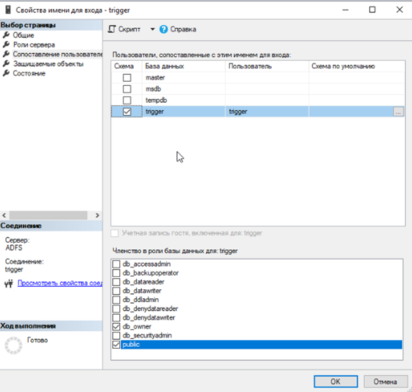The width and height of the screenshot is (412, 392).
Task: Click the Script toolbar icon
Action: click(x=112, y=29)
